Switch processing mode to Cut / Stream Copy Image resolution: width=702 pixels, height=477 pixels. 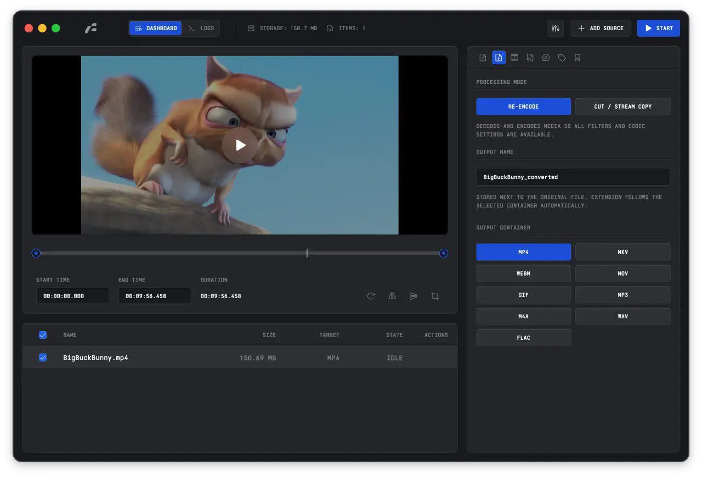622,106
